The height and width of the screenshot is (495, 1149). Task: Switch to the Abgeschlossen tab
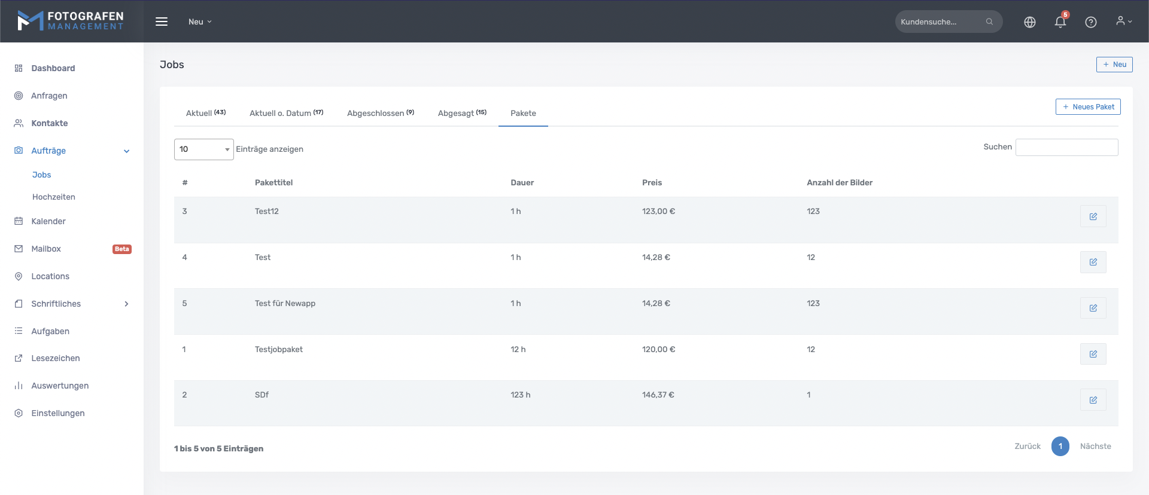[x=380, y=113]
